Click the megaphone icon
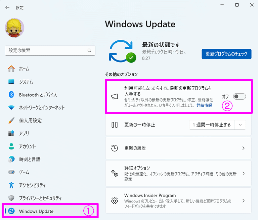Image resolution: width=258 pixels, height=220 pixels. click(x=114, y=97)
